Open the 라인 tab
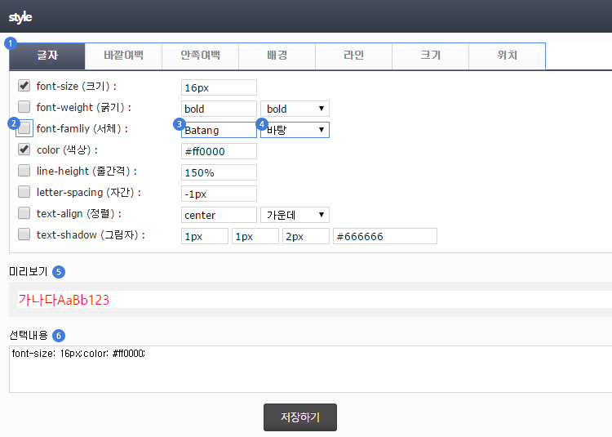Screen dimensions: 612x437 (353, 56)
